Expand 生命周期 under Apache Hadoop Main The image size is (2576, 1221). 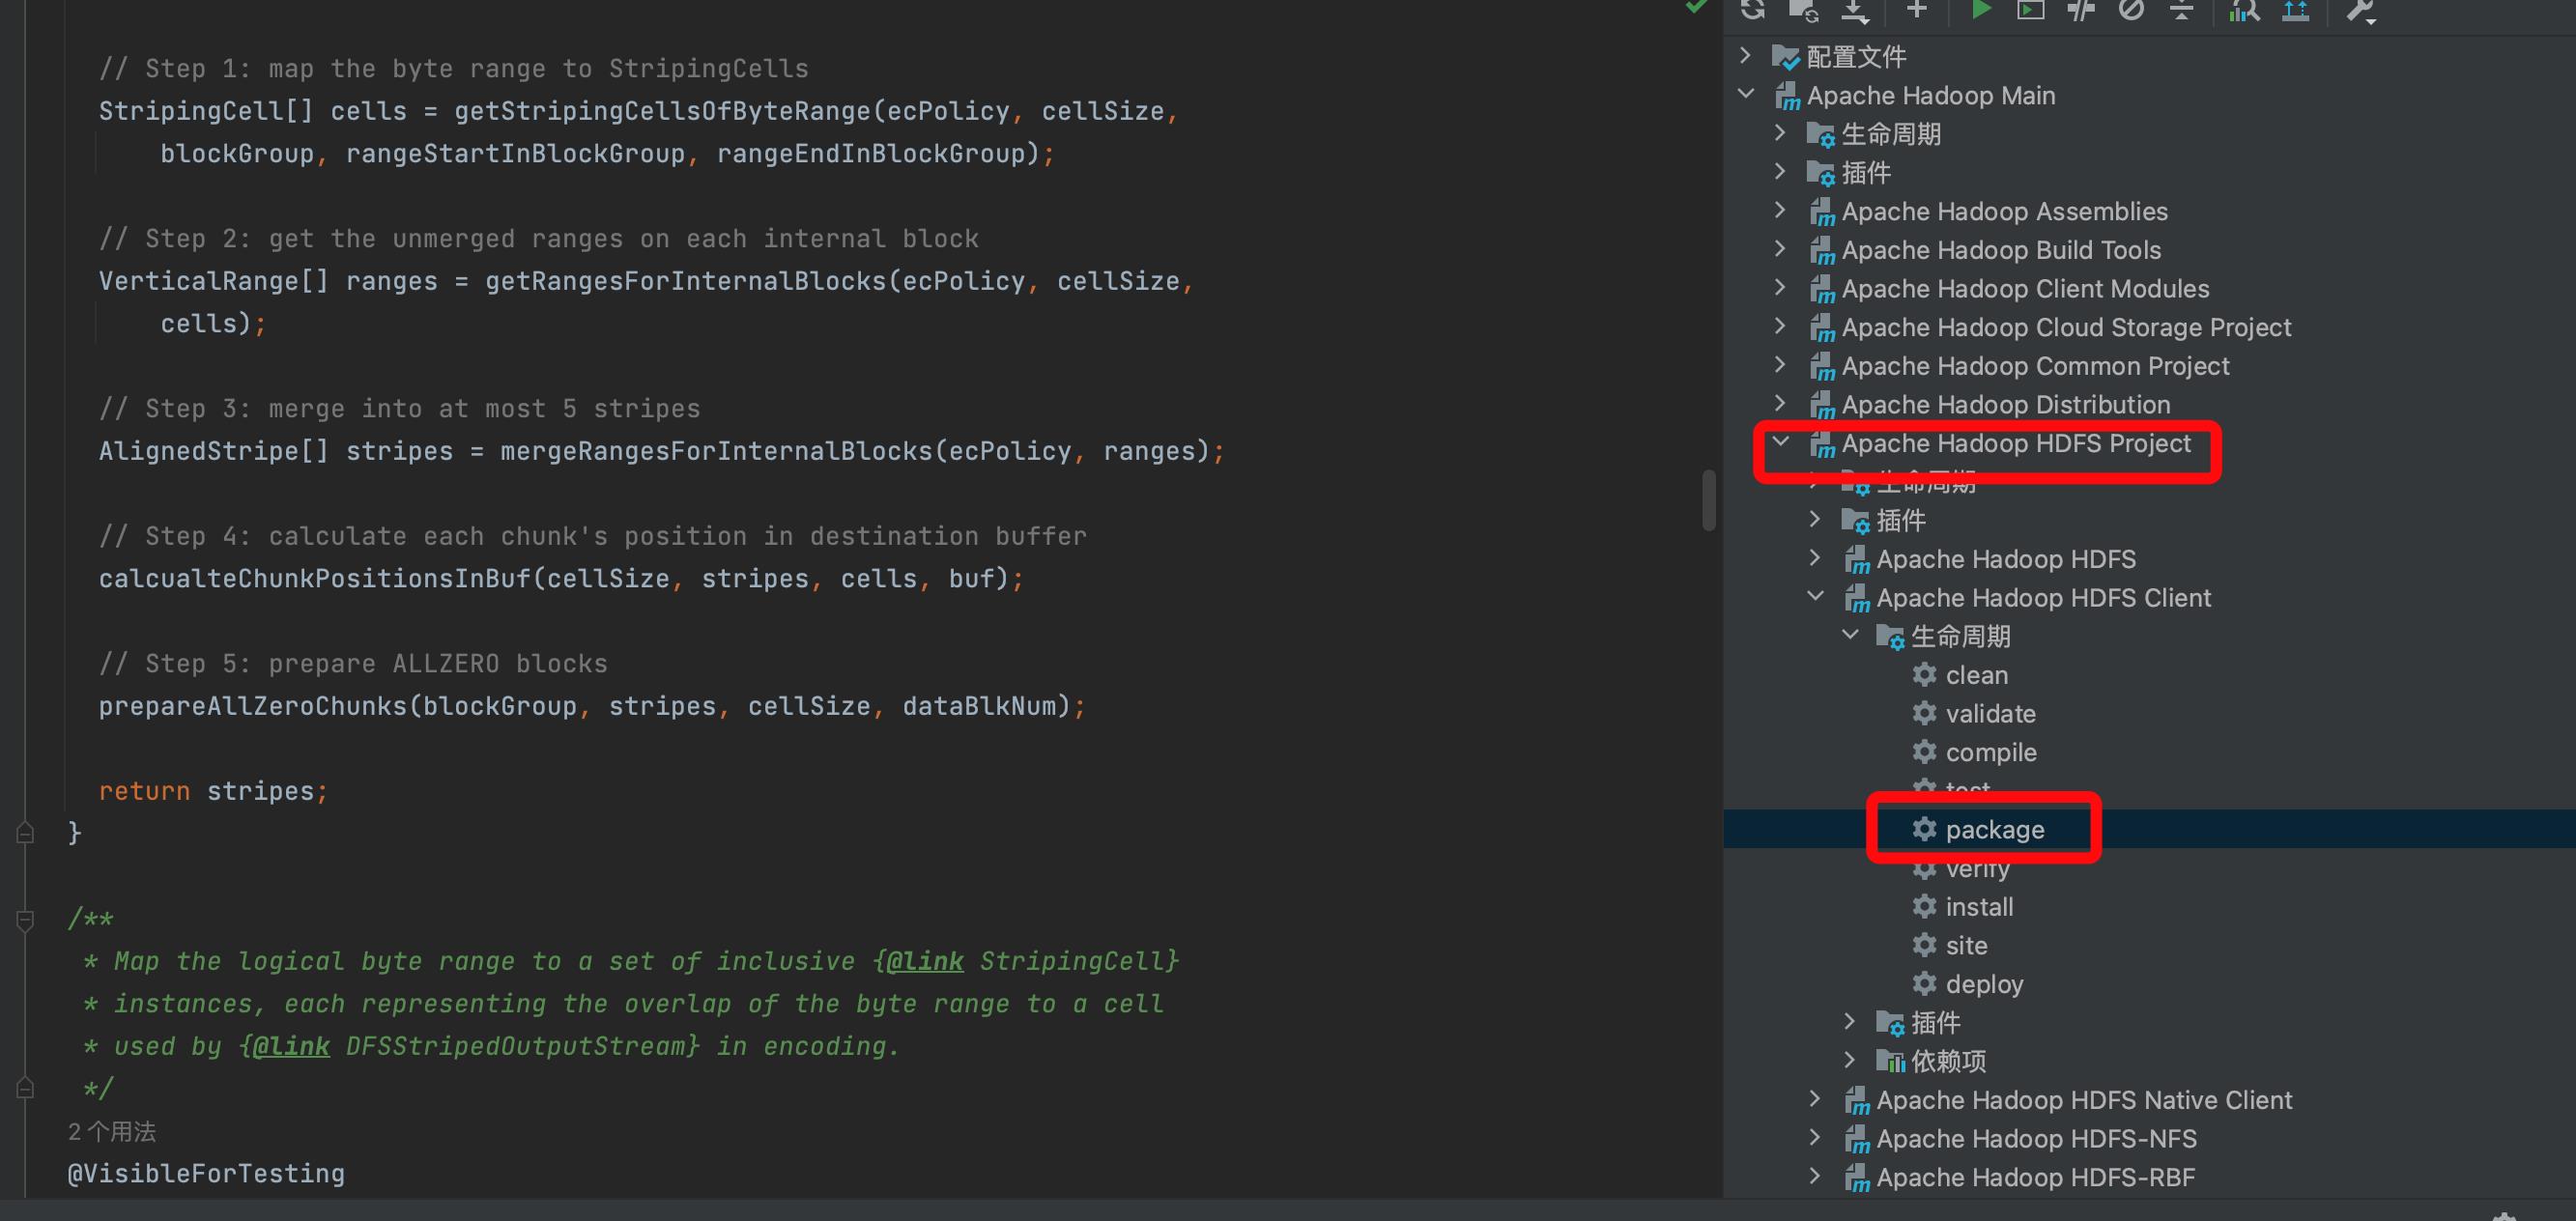1780,133
